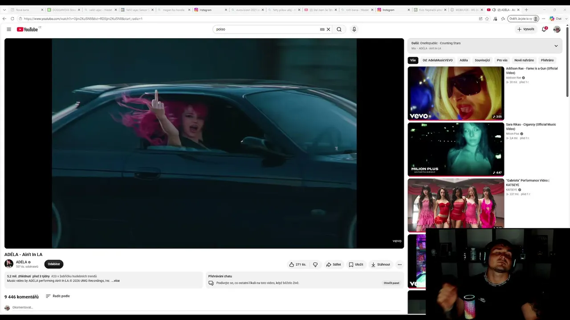The image size is (570, 320).
Task: Play the KATSEYE Gabriela thumbnail
Action: (456, 205)
